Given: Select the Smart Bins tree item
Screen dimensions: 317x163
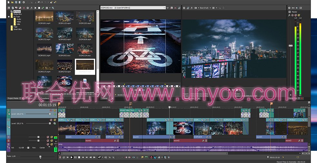Looking at the screenshot, I should click(18, 29).
